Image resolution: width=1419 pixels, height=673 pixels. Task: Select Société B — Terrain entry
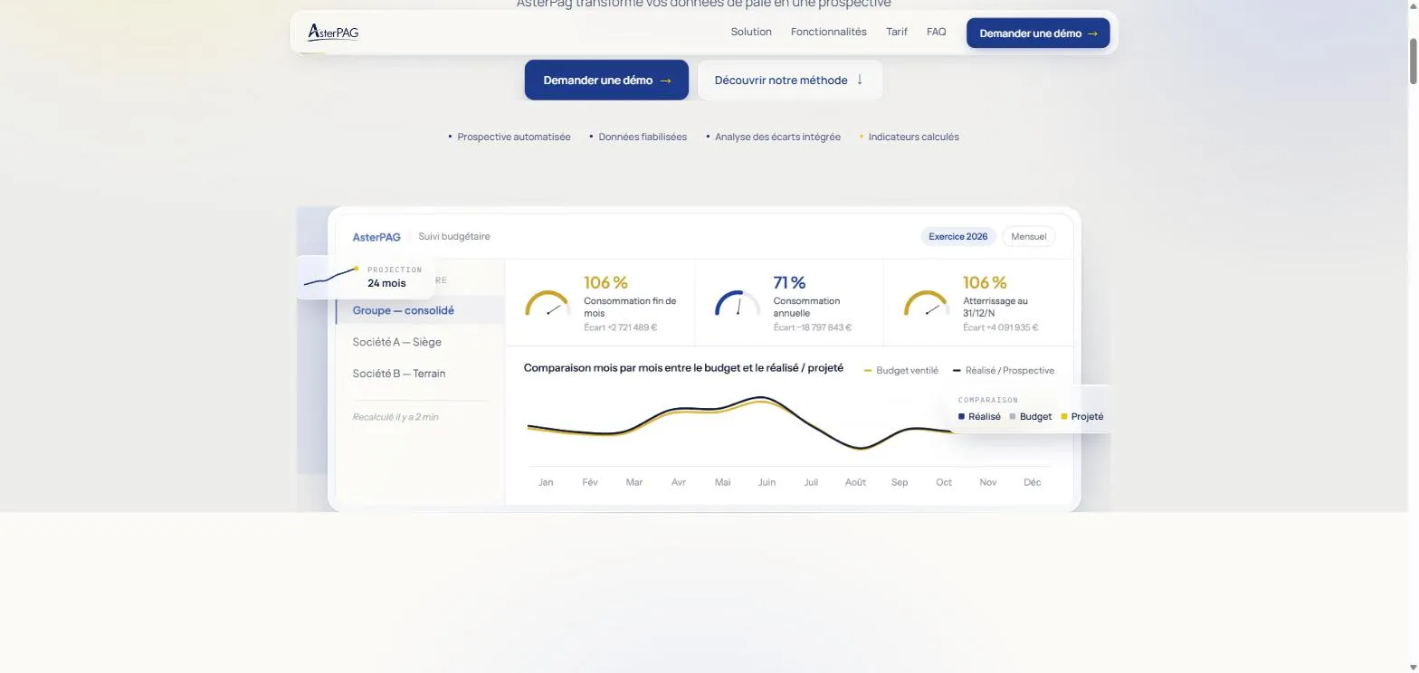click(x=398, y=374)
